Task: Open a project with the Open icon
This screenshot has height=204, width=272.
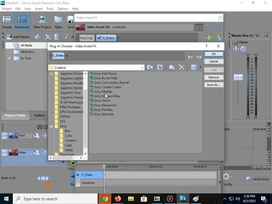Action: coord(58,22)
